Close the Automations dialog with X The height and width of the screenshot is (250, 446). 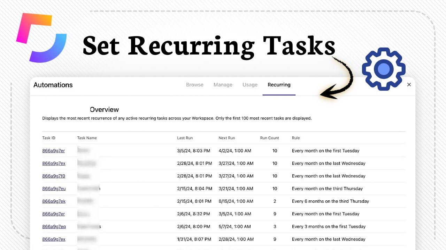click(409, 85)
